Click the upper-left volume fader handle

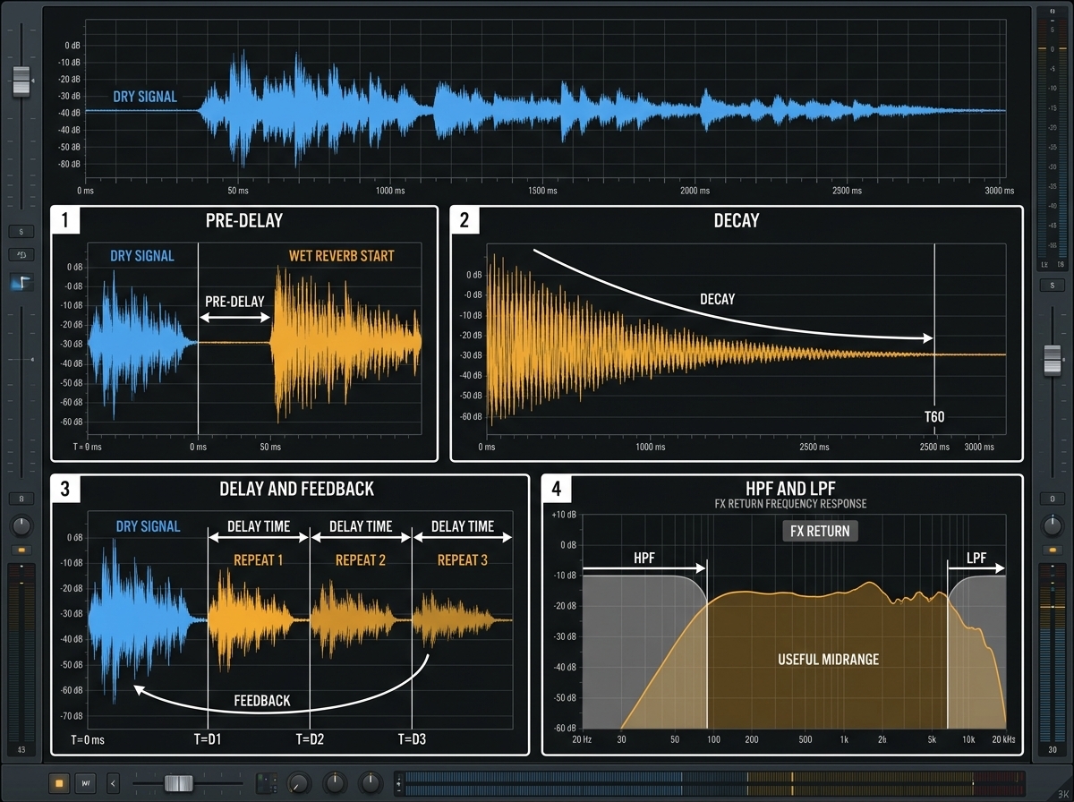tap(21, 81)
